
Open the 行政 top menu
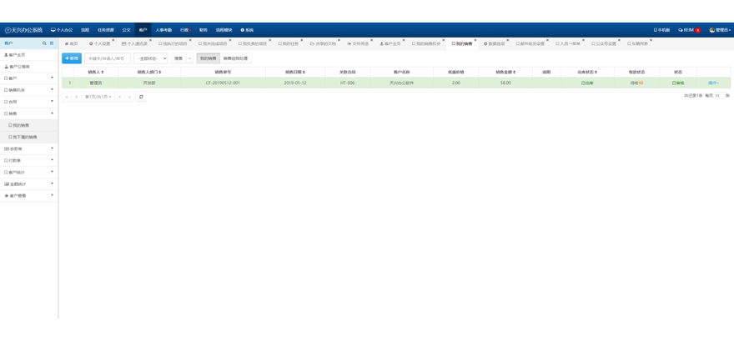click(185, 30)
